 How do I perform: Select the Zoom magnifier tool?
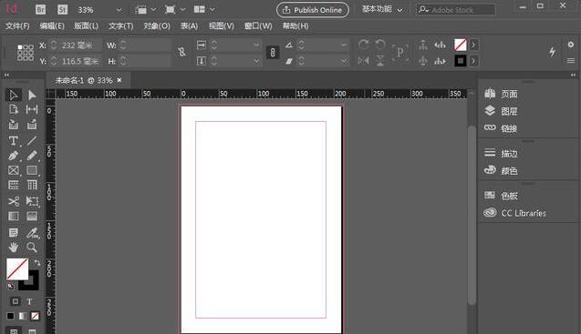[32, 247]
